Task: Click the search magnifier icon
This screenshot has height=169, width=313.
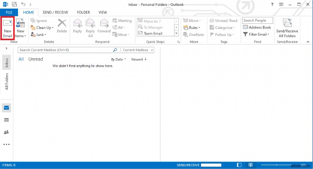Action: (115, 50)
